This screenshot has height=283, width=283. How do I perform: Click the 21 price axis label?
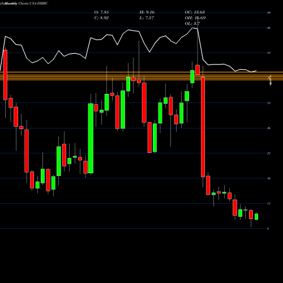pos(269,153)
